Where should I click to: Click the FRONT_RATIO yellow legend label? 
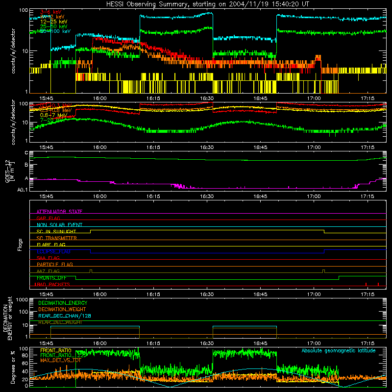pyautogui.click(x=56, y=350)
